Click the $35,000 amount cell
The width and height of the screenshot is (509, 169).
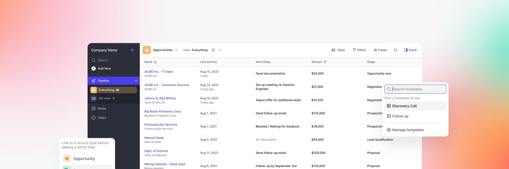click(x=318, y=73)
